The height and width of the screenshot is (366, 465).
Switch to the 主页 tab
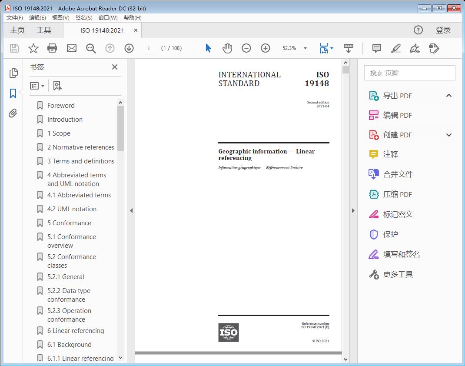pos(17,30)
